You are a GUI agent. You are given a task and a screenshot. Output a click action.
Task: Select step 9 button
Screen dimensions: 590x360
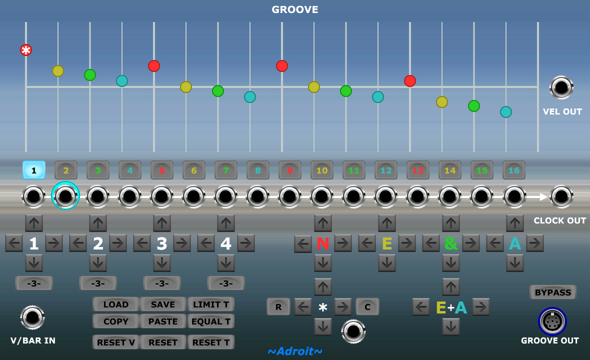click(x=290, y=170)
